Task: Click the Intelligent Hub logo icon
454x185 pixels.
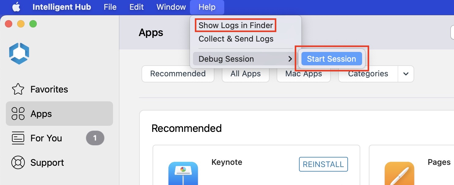Action: 19,53
